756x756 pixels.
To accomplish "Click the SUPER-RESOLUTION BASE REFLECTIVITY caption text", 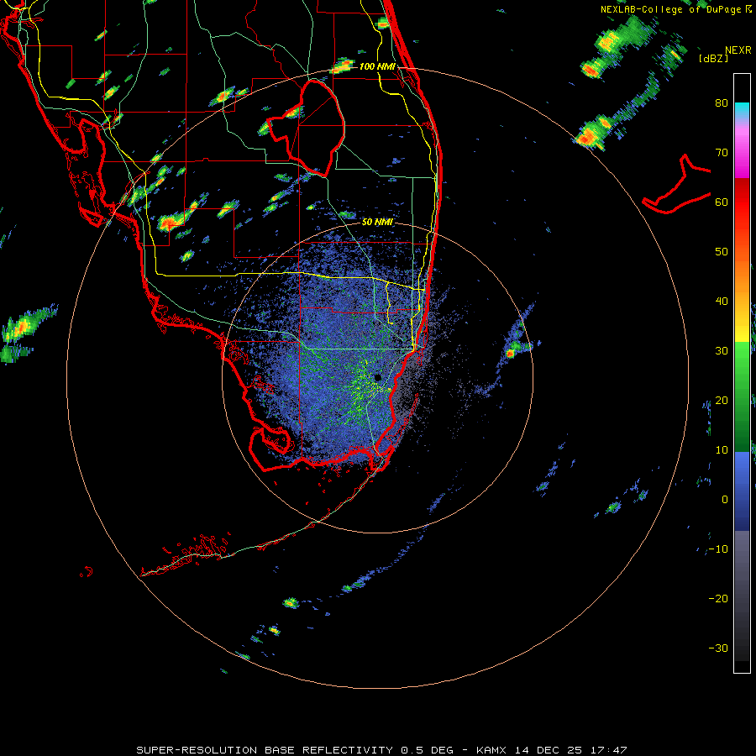I will click(x=265, y=750).
